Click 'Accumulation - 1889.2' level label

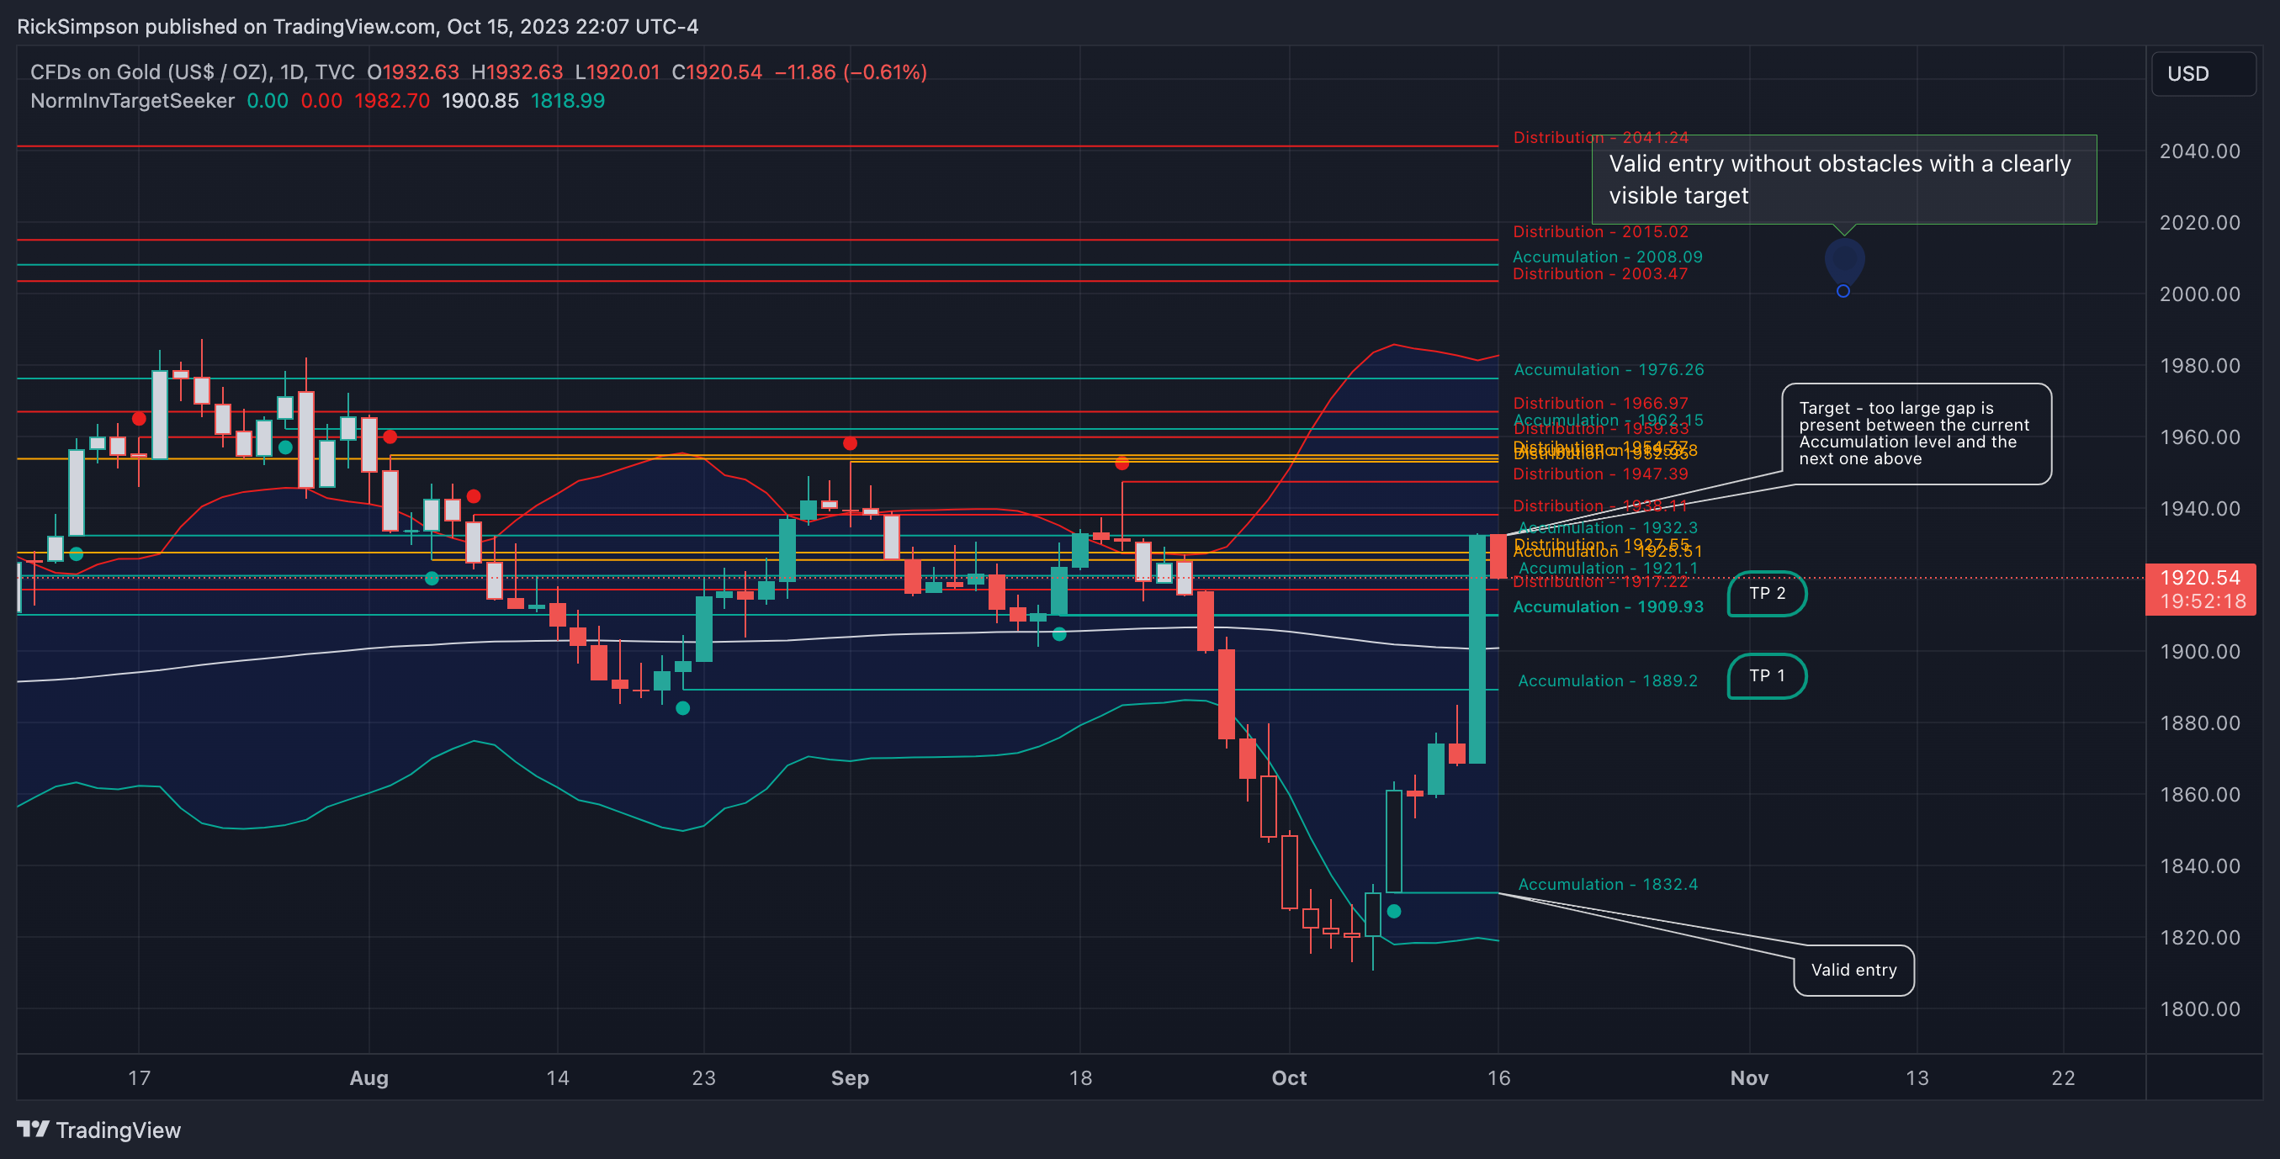(1607, 681)
